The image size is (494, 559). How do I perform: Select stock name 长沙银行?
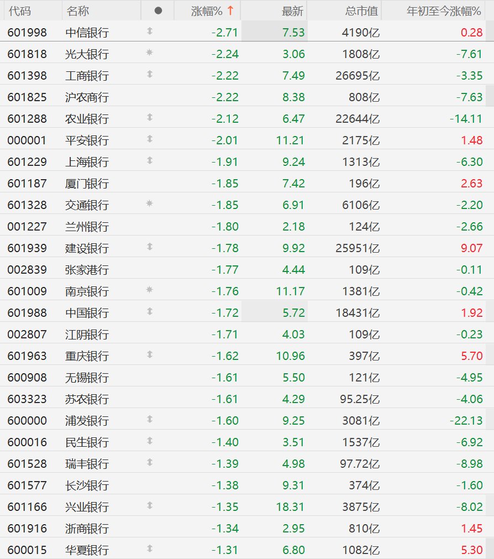tap(87, 485)
